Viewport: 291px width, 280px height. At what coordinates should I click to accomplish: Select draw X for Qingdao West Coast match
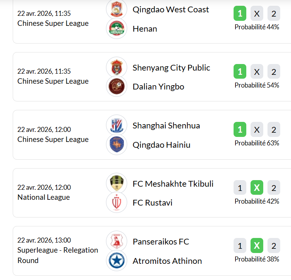pos(257,14)
